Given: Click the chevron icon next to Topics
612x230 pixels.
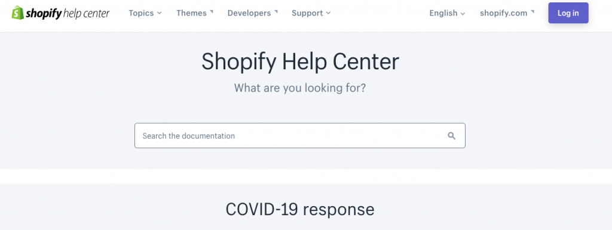Looking at the screenshot, I should coord(159,13).
